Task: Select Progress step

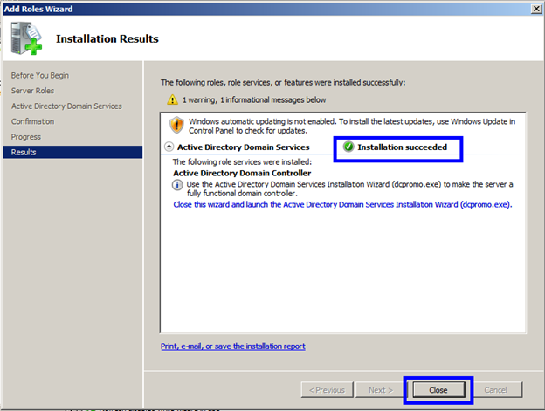Action: point(25,137)
